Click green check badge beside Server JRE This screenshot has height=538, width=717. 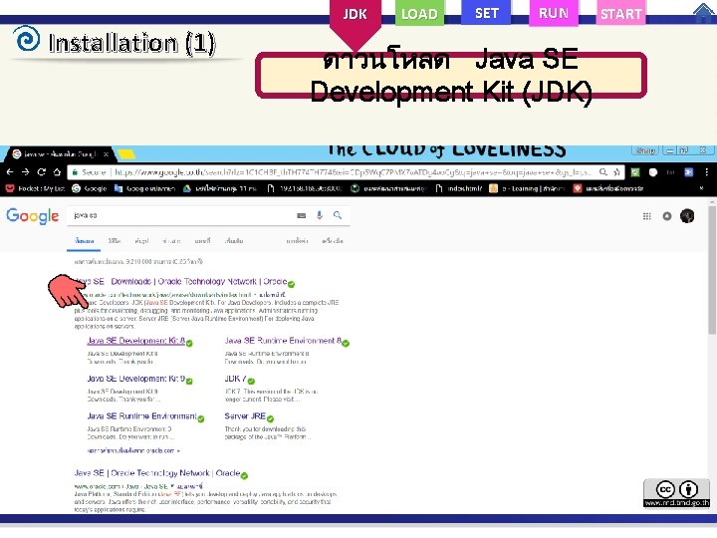tap(270, 419)
